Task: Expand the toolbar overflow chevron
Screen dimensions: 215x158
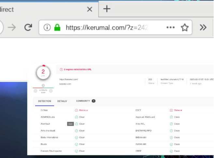Action: pyautogui.click(x=203, y=28)
